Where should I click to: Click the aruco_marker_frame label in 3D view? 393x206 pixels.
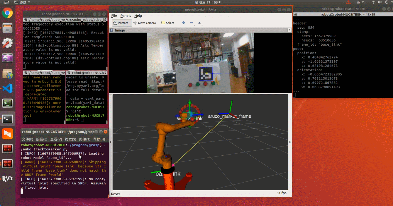tap(230, 116)
